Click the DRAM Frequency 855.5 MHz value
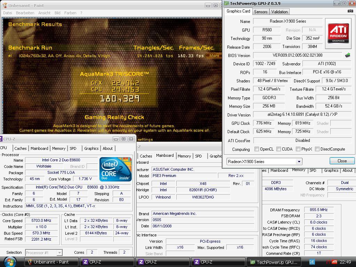The width and height of the screenshot is (356, 267). click(318, 210)
